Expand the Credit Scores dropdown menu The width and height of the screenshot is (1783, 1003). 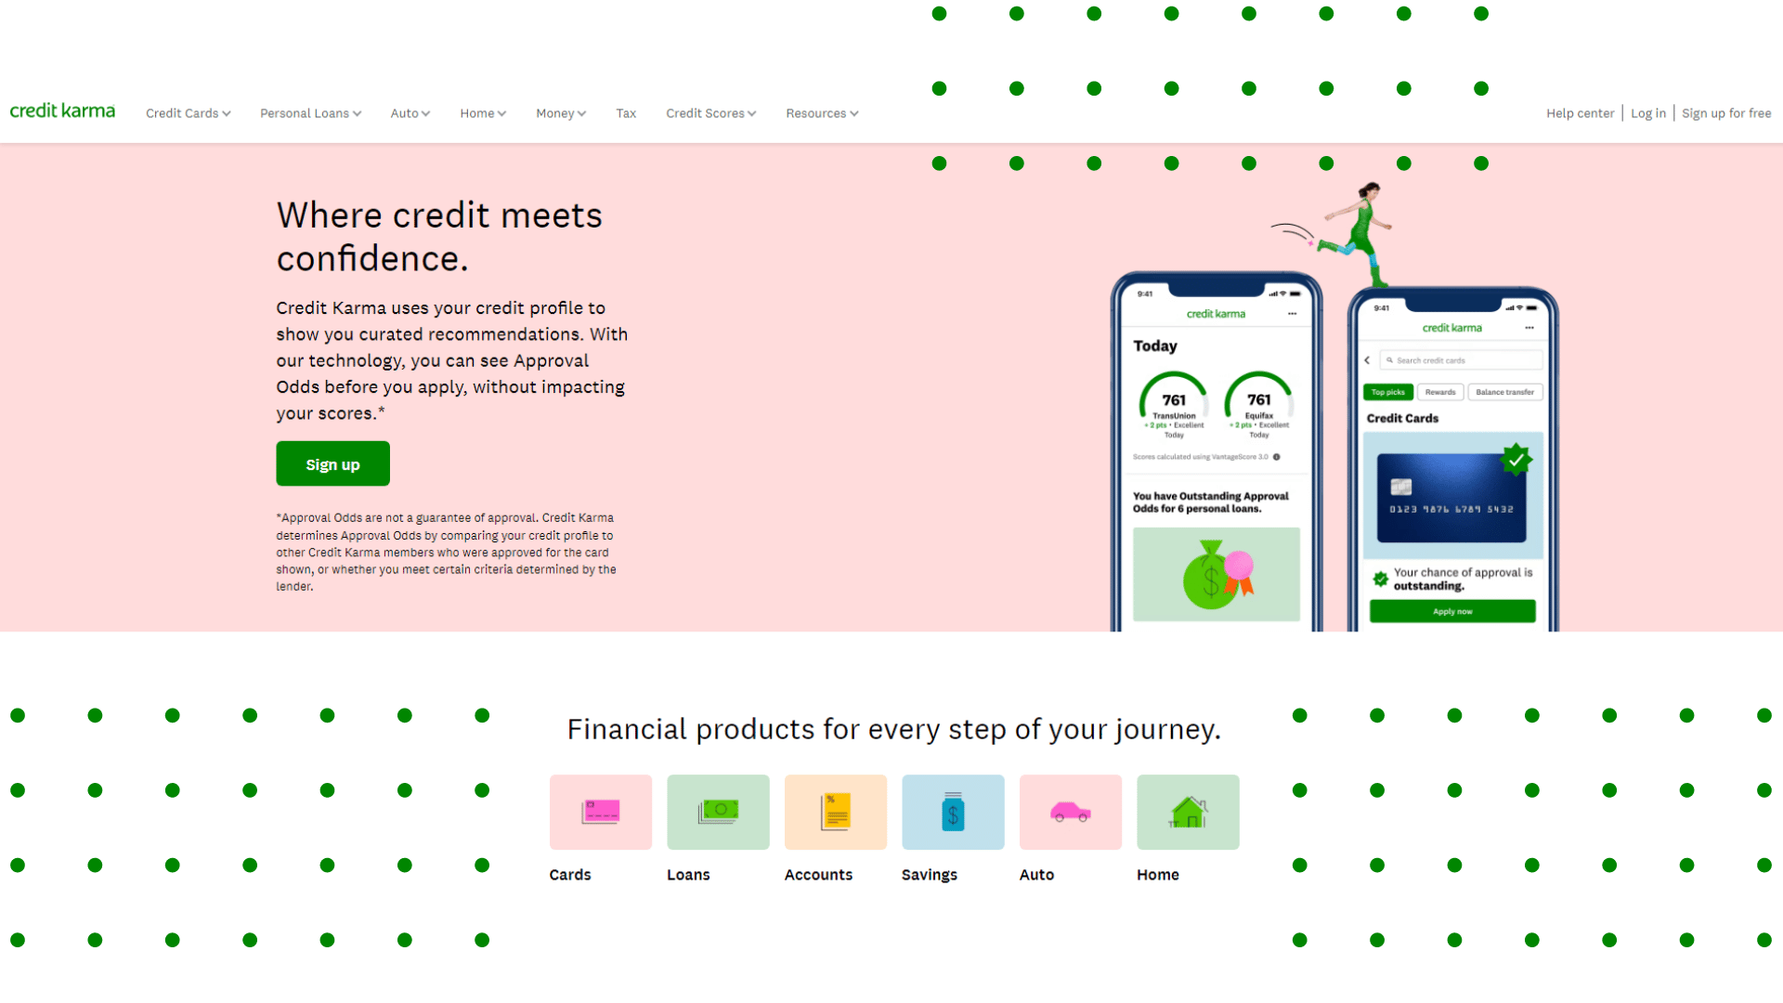click(x=711, y=112)
